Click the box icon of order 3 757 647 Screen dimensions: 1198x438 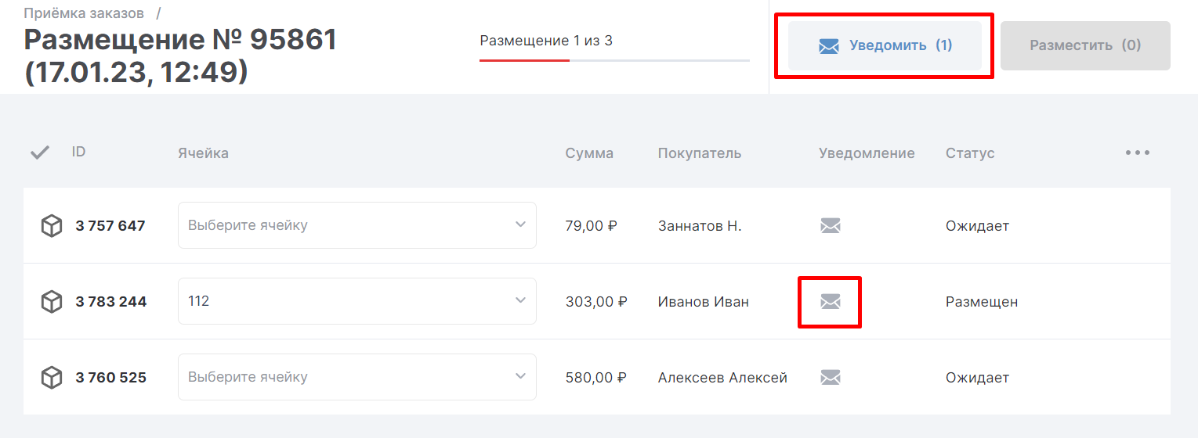(x=52, y=226)
